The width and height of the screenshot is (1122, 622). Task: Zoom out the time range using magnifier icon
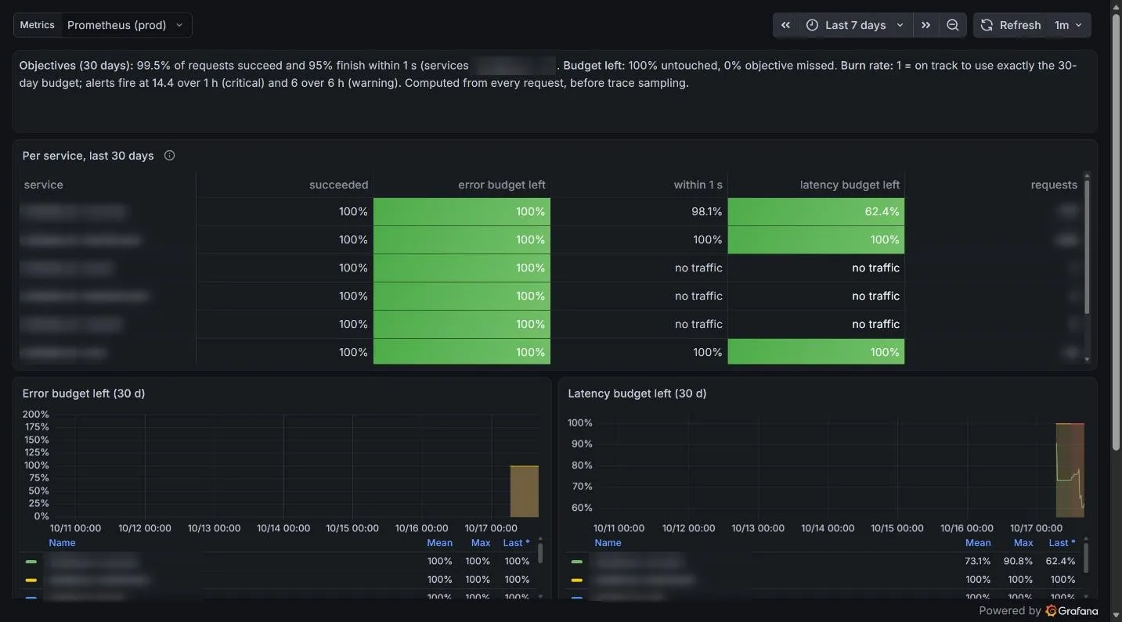click(x=952, y=25)
